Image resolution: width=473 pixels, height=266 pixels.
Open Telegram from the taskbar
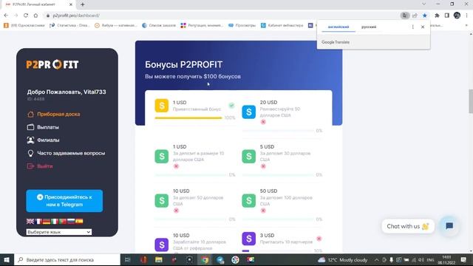click(220, 259)
